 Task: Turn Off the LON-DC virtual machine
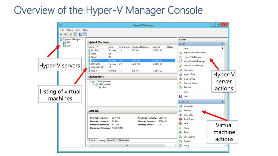188,115
